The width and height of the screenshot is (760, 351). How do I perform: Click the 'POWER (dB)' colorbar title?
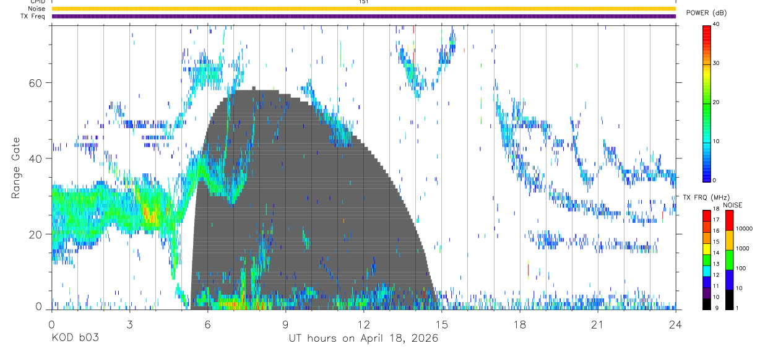(707, 13)
